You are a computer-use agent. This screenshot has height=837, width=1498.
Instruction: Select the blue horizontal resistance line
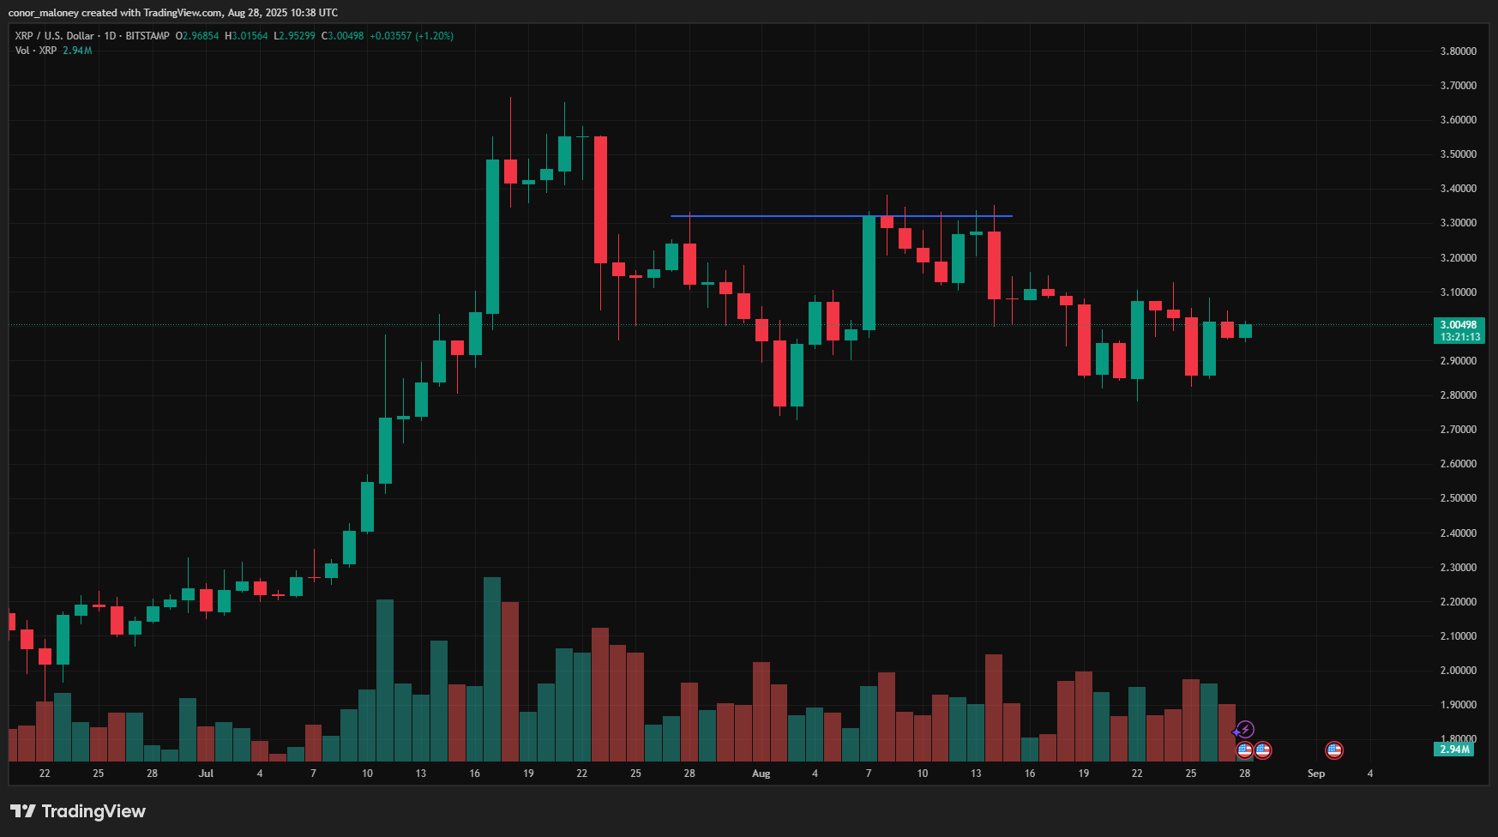[841, 216]
